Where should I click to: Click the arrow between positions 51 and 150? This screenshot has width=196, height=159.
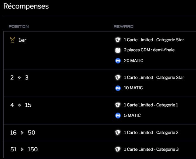point(22,150)
